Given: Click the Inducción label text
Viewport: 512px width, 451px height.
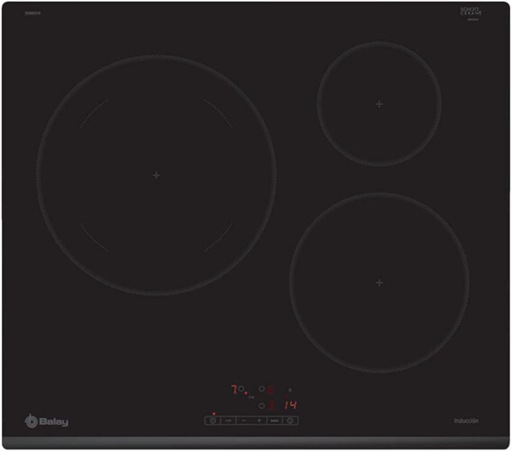Looking at the screenshot, I should [466, 421].
